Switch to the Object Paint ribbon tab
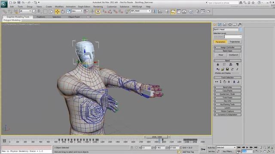Screen dimensions: 275x154 pos(74,17)
